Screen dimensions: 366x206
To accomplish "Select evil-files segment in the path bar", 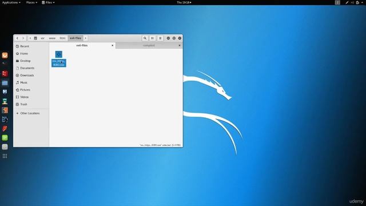I will pyautogui.click(x=75, y=38).
